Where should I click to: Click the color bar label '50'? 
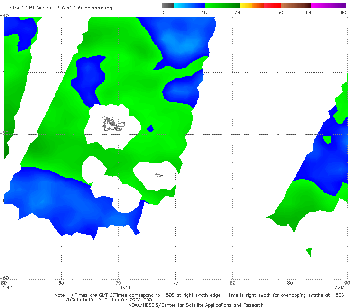click(280, 13)
